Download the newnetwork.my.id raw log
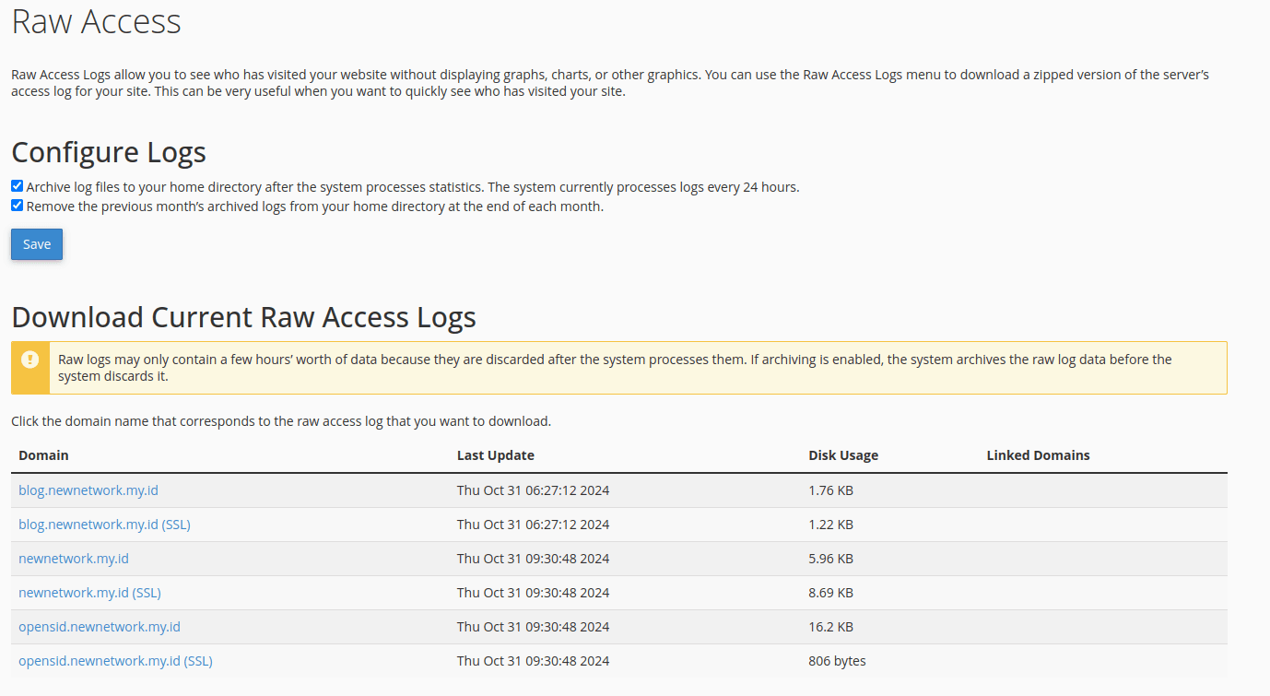 click(x=73, y=558)
